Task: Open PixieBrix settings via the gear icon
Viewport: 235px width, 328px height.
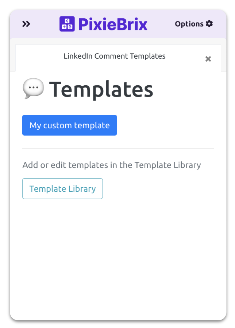Action: click(x=210, y=23)
